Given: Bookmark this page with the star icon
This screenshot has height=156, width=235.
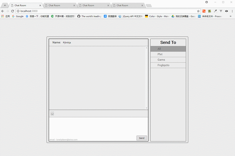Looking at the screenshot, I should click(198, 11).
